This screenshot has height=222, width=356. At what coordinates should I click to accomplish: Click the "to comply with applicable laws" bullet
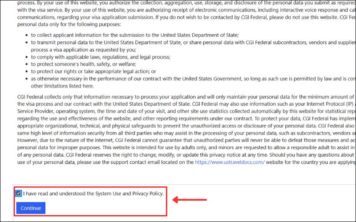[101, 57]
